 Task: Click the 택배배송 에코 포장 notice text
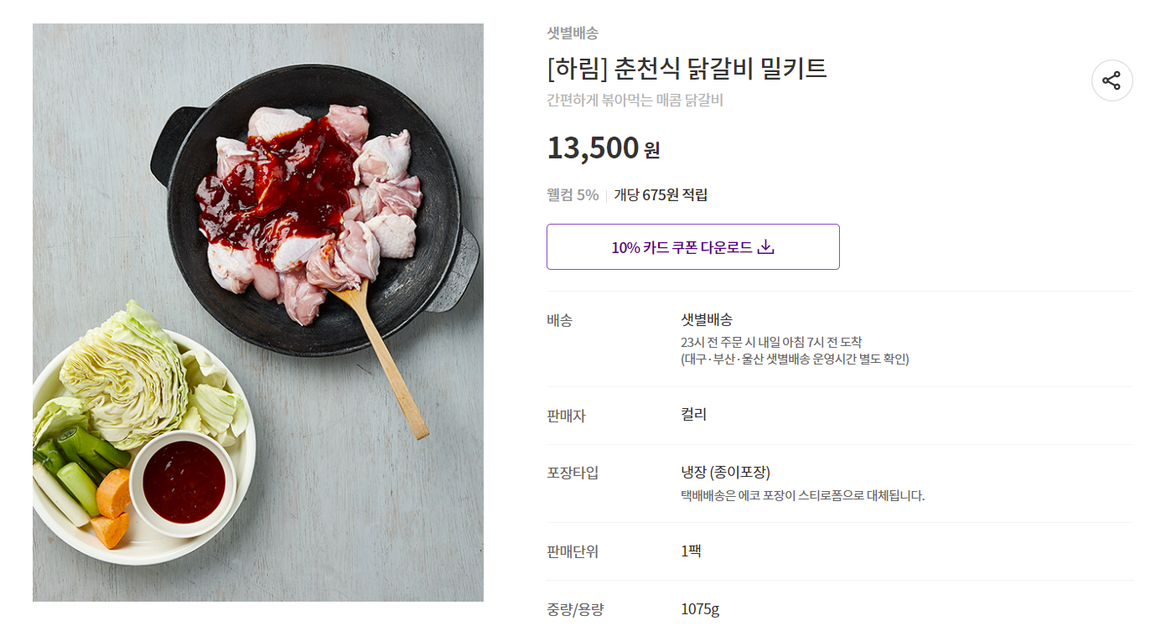(x=803, y=495)
